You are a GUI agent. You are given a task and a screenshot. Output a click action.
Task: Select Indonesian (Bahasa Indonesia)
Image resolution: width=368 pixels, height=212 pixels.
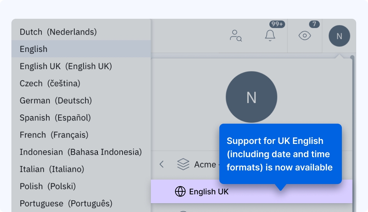click(81, 152)
